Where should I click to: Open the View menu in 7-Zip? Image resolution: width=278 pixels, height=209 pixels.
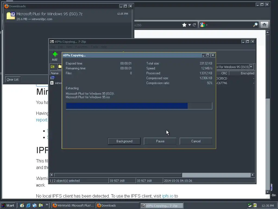pos(69,47)
